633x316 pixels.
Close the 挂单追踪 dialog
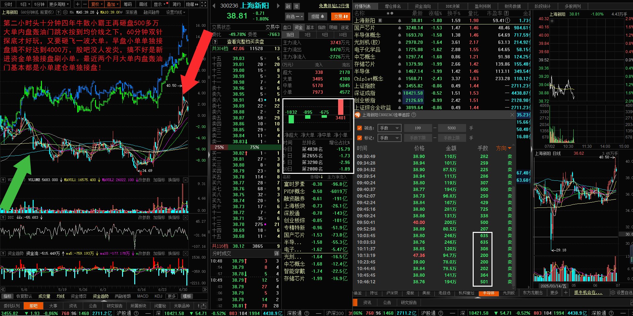tap(512, 115)
